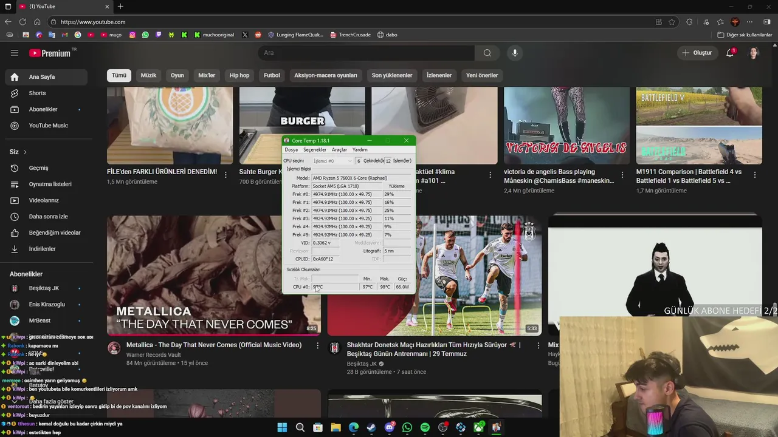This screenshot has height=437, width=778.
Task: Open Dosya menu in Core Temp
Action: pyautogui.click(x=291, y=149)
